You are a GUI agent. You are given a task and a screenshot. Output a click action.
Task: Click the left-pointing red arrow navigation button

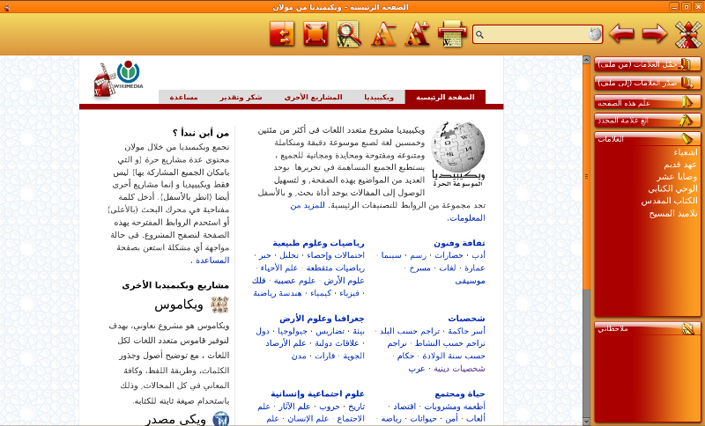tap(621, 33)
